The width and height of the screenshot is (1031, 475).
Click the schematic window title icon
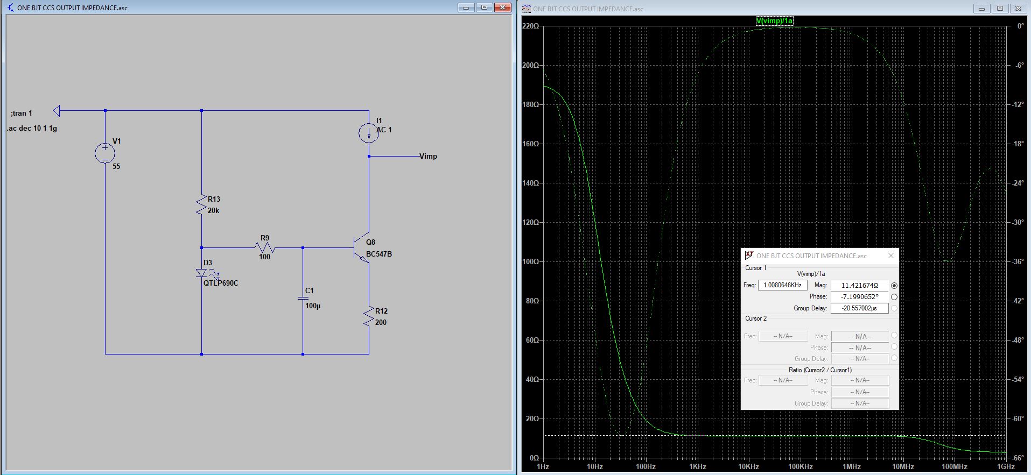click(x=11, y=8)
